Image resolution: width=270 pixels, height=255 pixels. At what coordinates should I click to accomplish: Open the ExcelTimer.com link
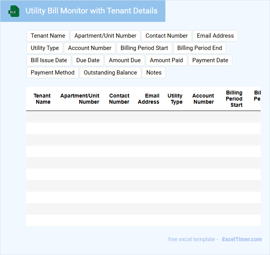(242, 239)
